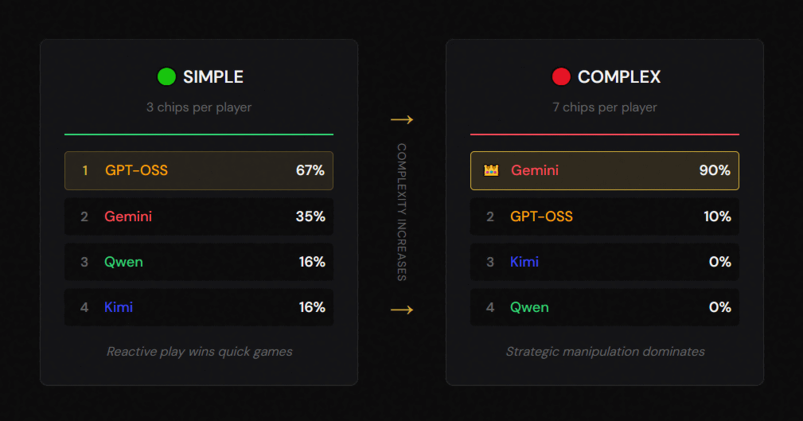The image size is (803, 421).
Task: Select the GPT-OSS row in Simple panel
Action: 199,170
